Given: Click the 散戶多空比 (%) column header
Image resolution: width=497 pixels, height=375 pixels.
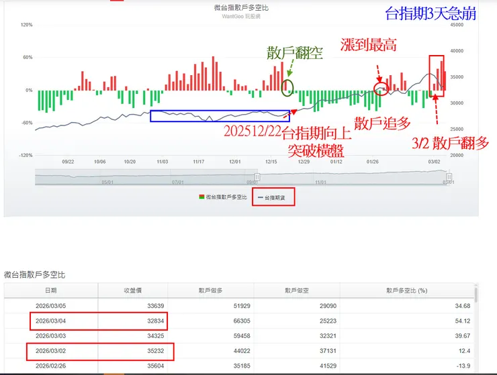Looking at the screenshot, I should click(x=406, y=290).
